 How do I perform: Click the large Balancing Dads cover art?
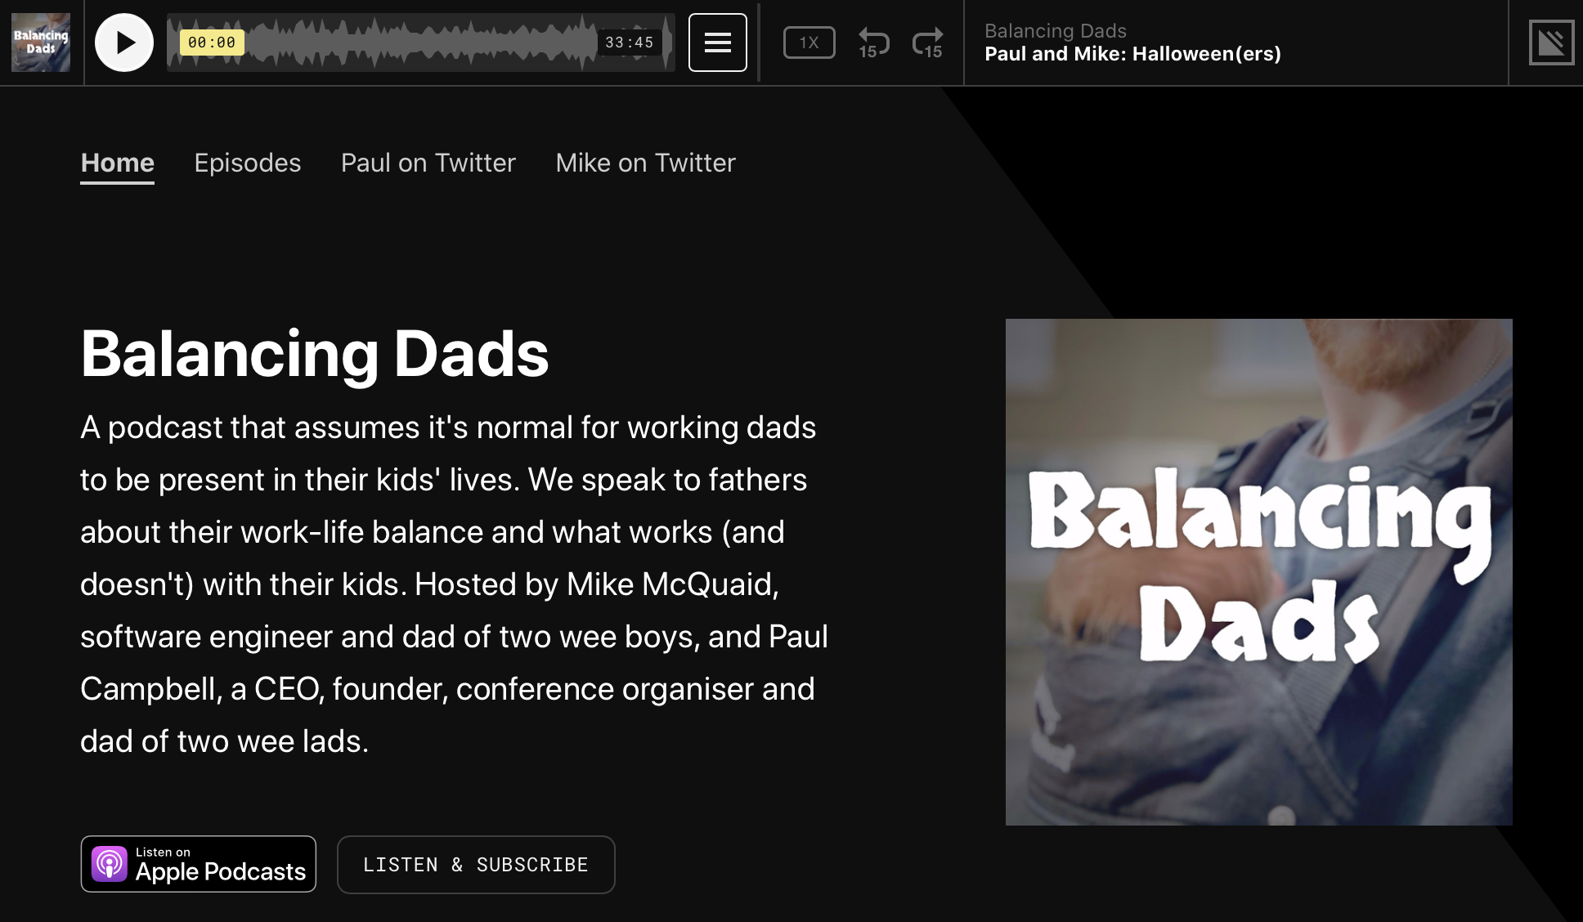point(1258,571)
